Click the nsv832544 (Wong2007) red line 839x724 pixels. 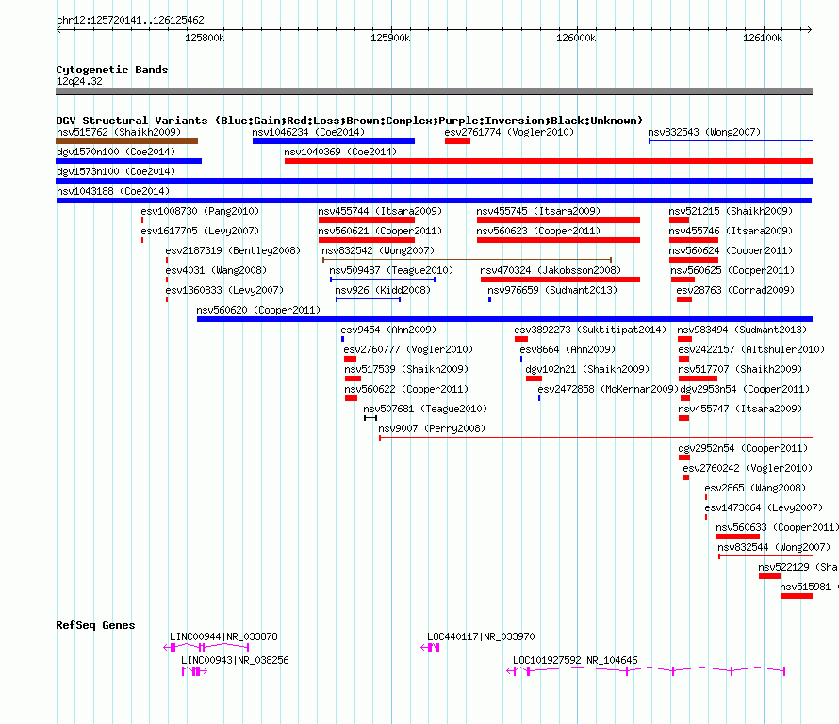(765, 556)
